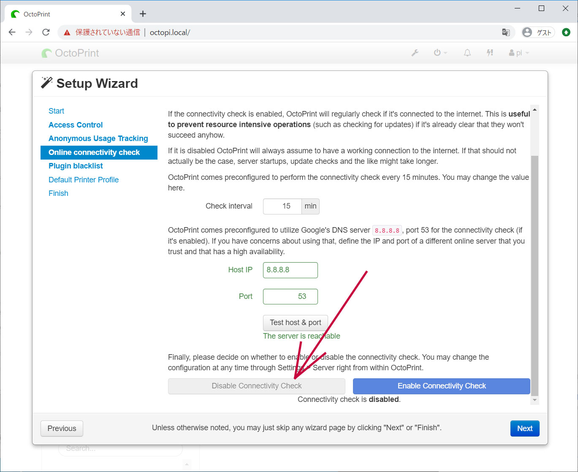Click the OctoPrint logo in navbar
Viewport: 578px width, 472px height.
coord(70,53)
